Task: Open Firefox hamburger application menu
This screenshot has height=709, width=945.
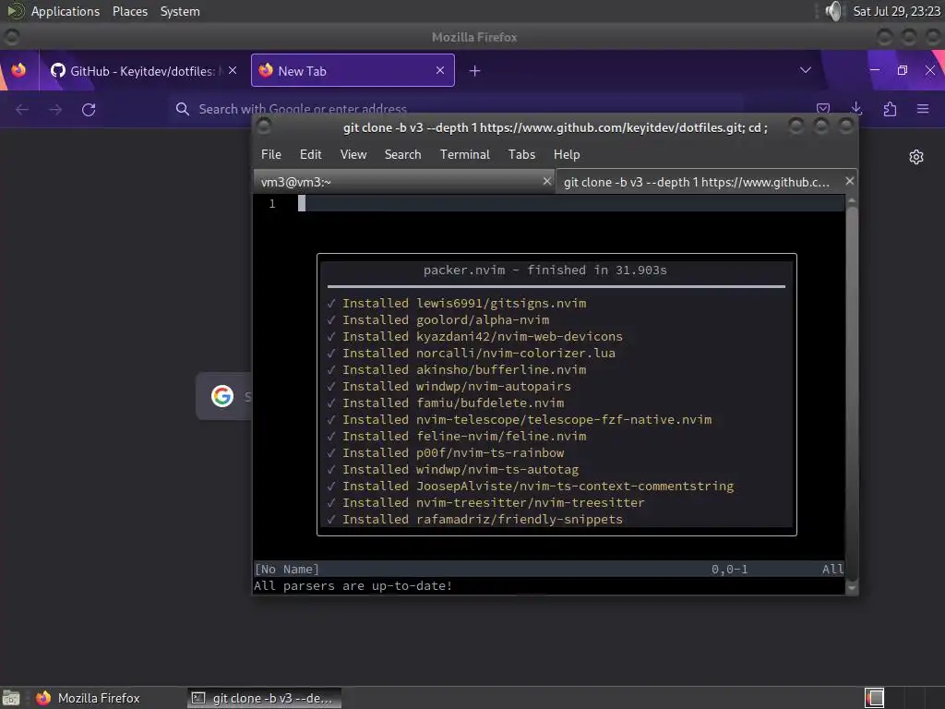Action: [923, 109]
